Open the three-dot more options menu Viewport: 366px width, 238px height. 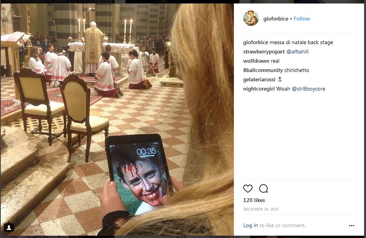[x=352, y=226]
